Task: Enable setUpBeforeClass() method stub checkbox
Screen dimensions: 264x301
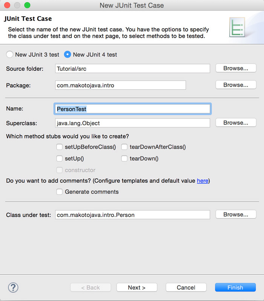Action: [59, 147]
